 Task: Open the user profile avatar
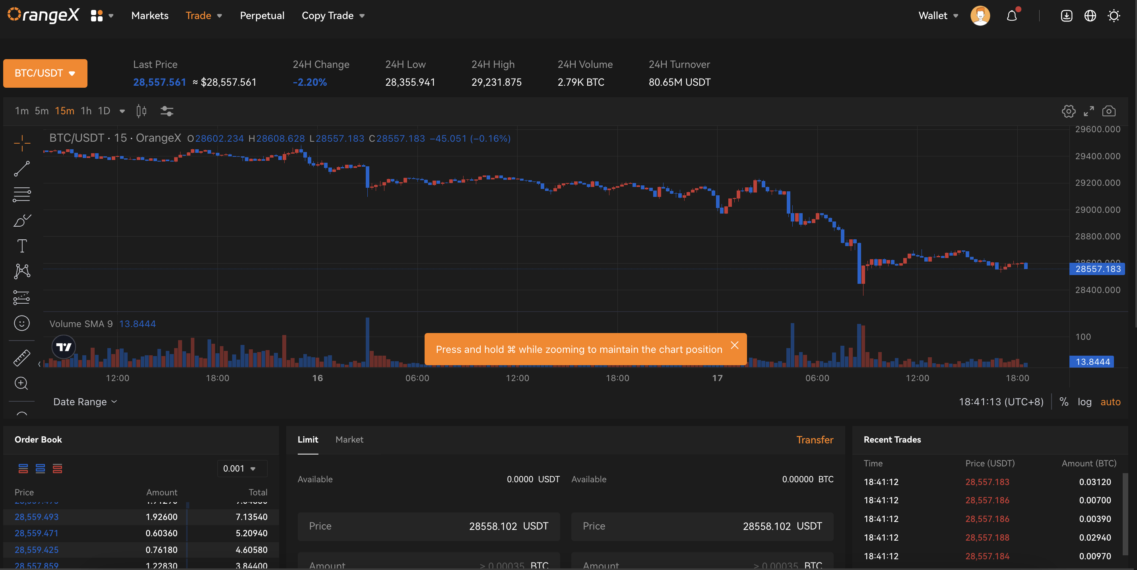980,16
